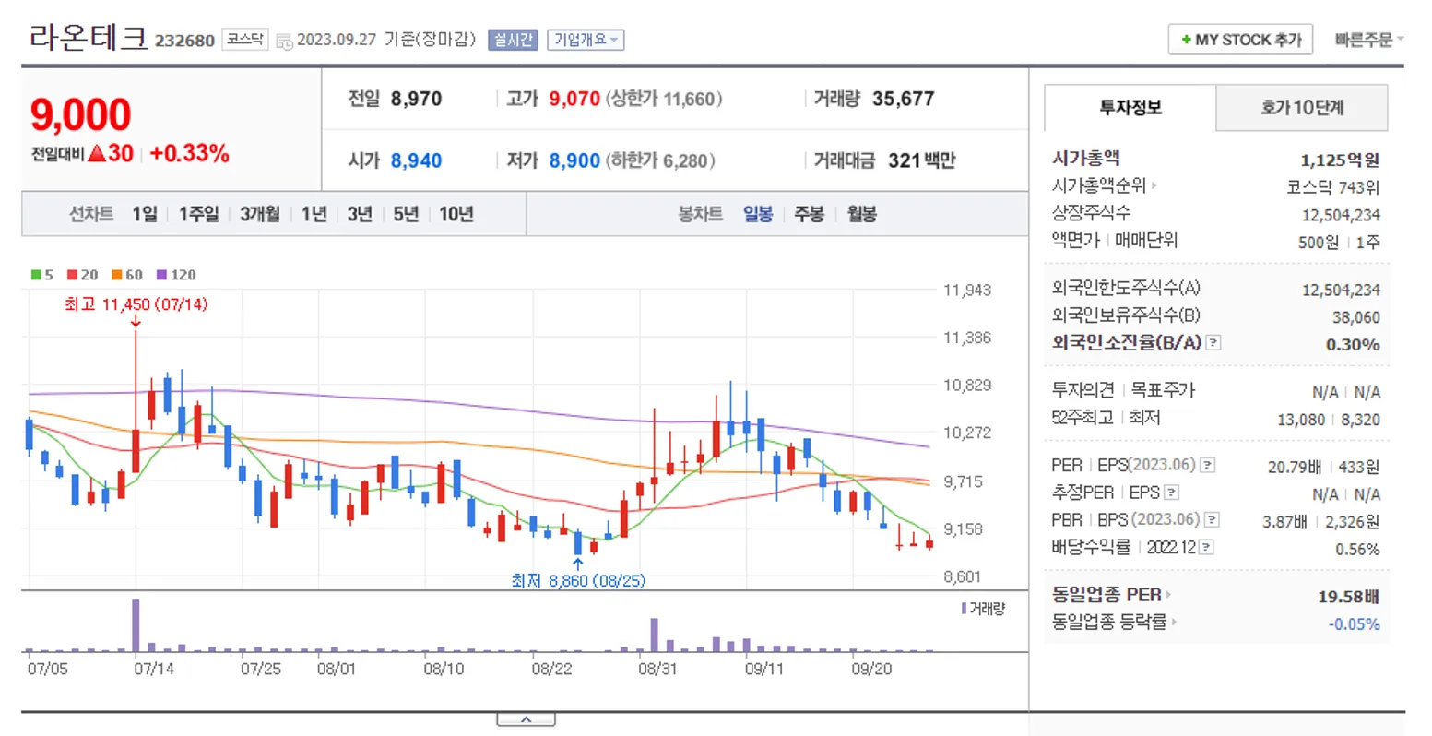The height and width of the screenshot is (736, 1432).
Task: Select the 5년 line chart period
Action: pos(406,214)
